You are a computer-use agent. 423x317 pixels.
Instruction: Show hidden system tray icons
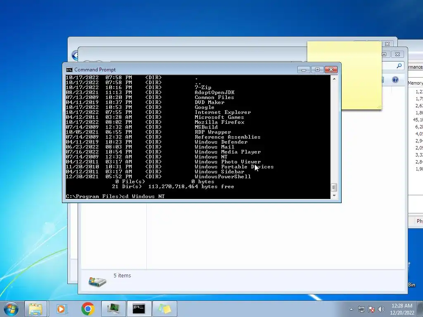point(351,309)
